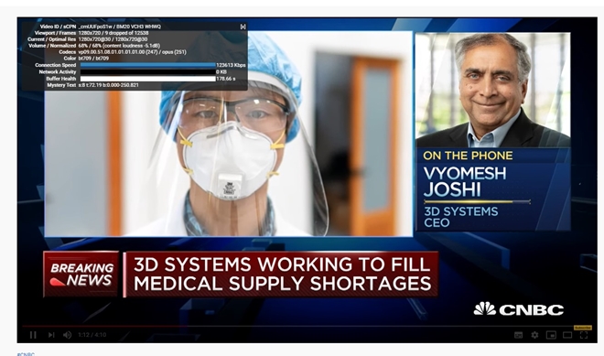604x356 pixels.
Task: Toggle subtitles/closed captions button
Action: 519,335
